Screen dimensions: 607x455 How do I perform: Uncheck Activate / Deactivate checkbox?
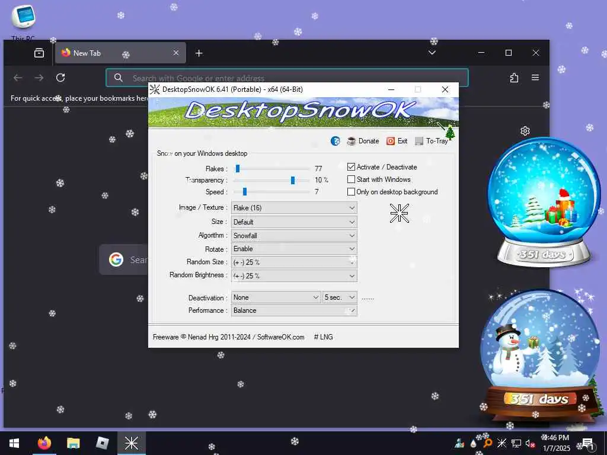(351, 166)
